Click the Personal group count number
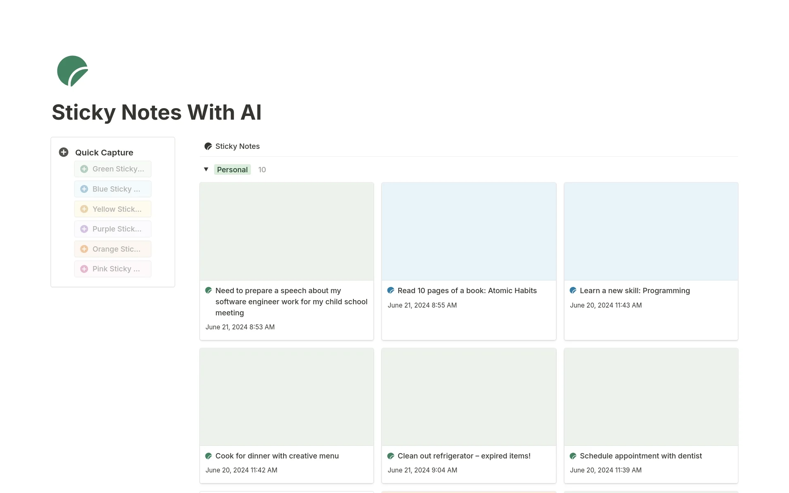Image resolution: width=789 pixels, height=493 pixels. (x=262, y=170)
